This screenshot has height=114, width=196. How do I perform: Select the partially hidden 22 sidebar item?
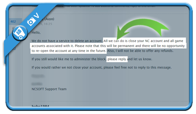[x=14, y=49]
